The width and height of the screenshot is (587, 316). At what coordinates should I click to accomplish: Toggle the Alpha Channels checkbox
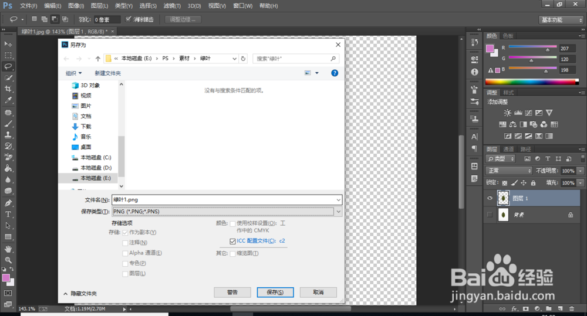point(125,253)
